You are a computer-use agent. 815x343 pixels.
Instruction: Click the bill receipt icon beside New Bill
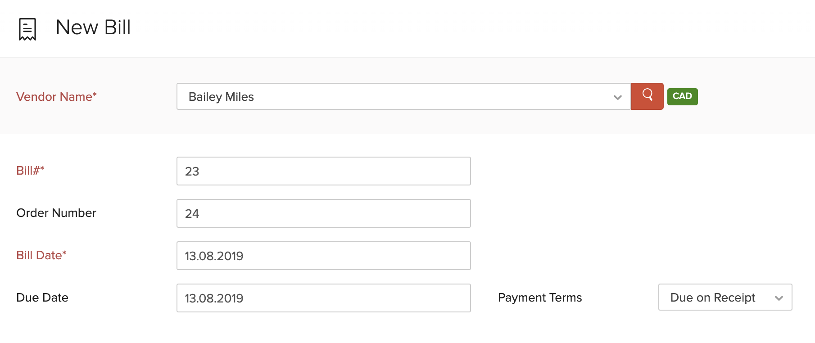[x=27, y=29]
